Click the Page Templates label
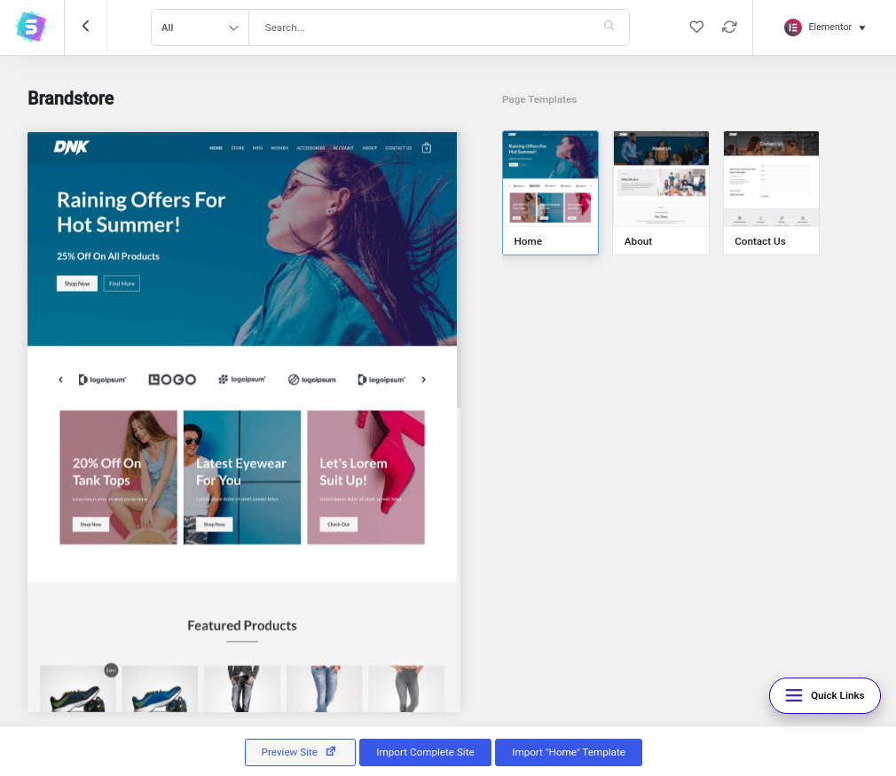The width and height of the screenshot is (896, 776). (539, 99)
